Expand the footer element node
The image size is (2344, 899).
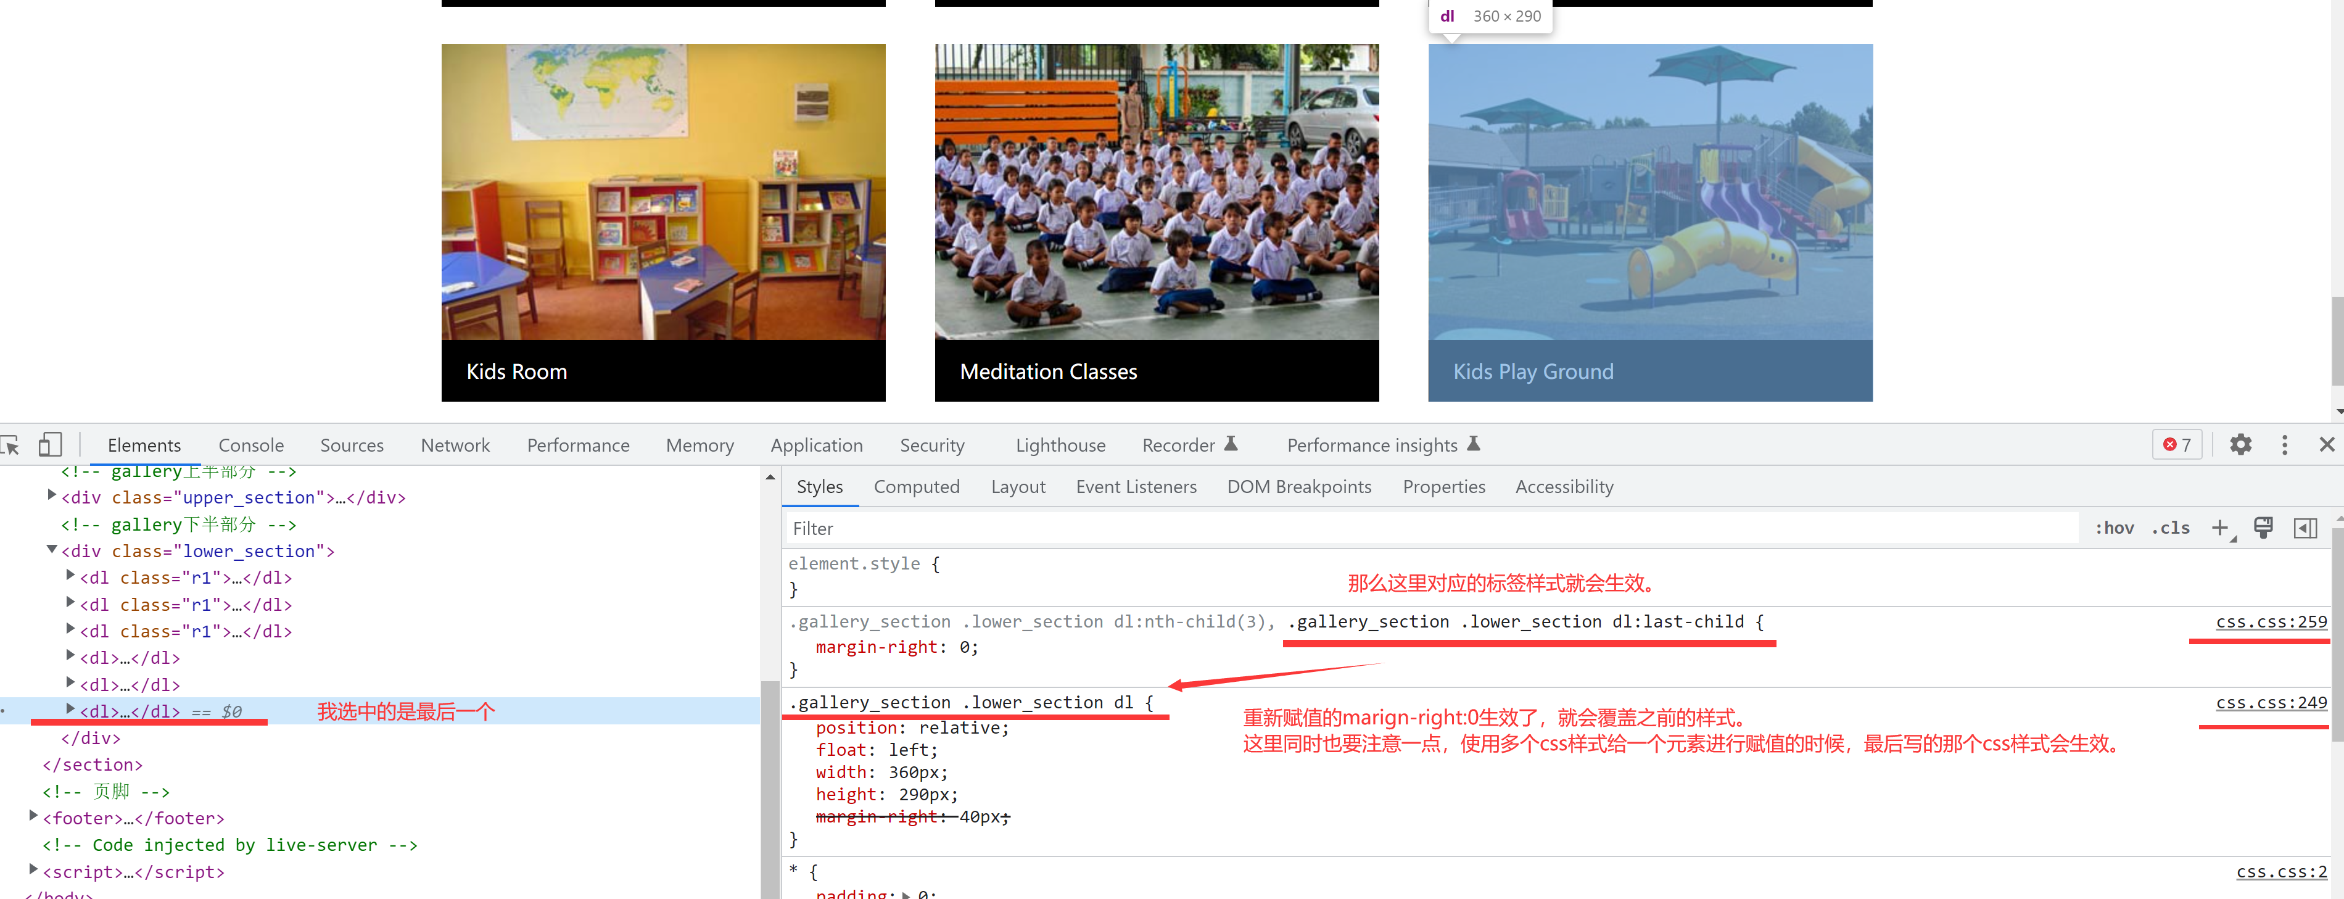coord(34,816)
